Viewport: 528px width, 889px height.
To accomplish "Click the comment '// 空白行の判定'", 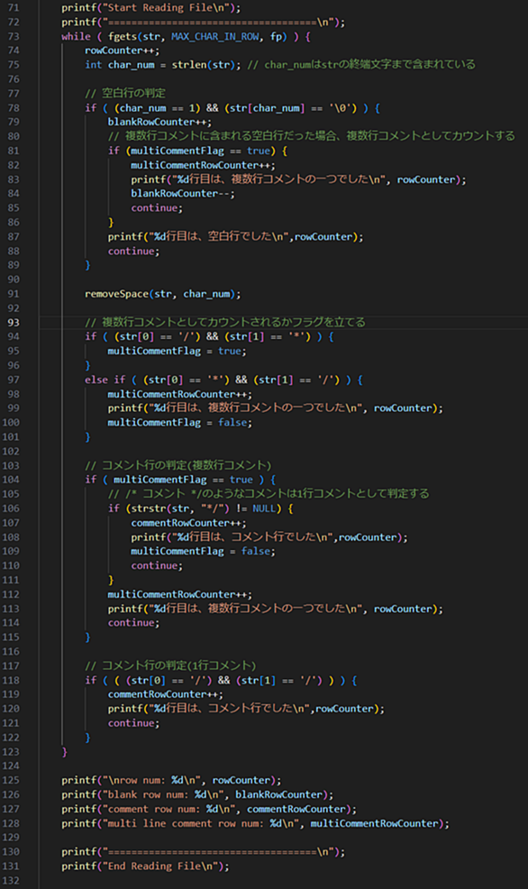I will coord(125,93).
